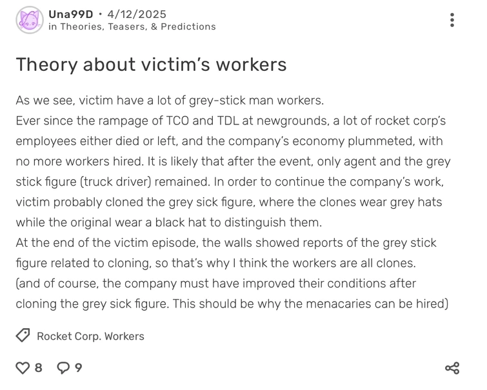
Task: Click the line starting "At the end of the victim episode"
Action: coord(226,243)
